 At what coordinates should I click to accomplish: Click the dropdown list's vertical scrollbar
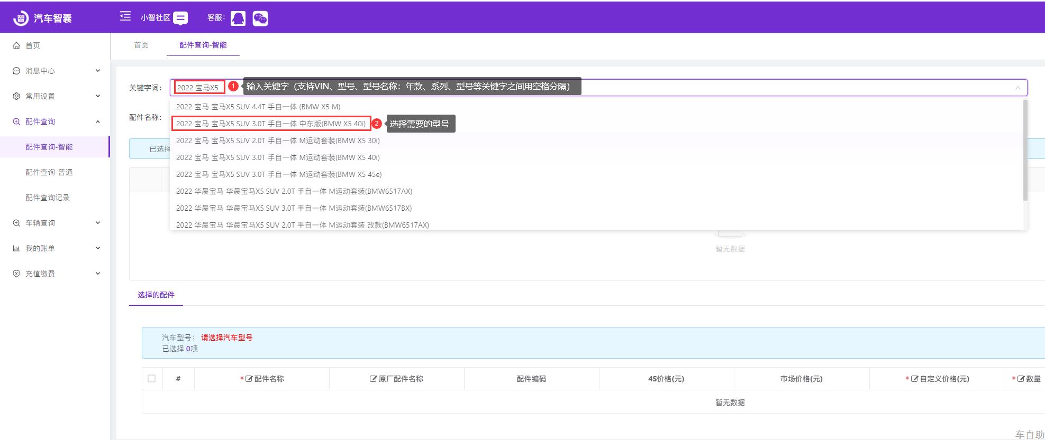pyautogui.click(x=1025, y=151)
